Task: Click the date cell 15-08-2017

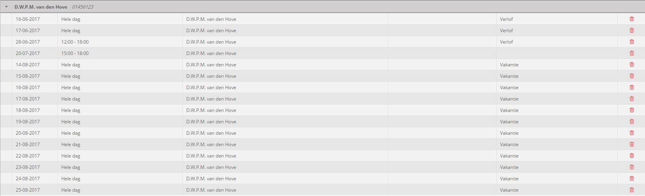Action: point(35,76)
